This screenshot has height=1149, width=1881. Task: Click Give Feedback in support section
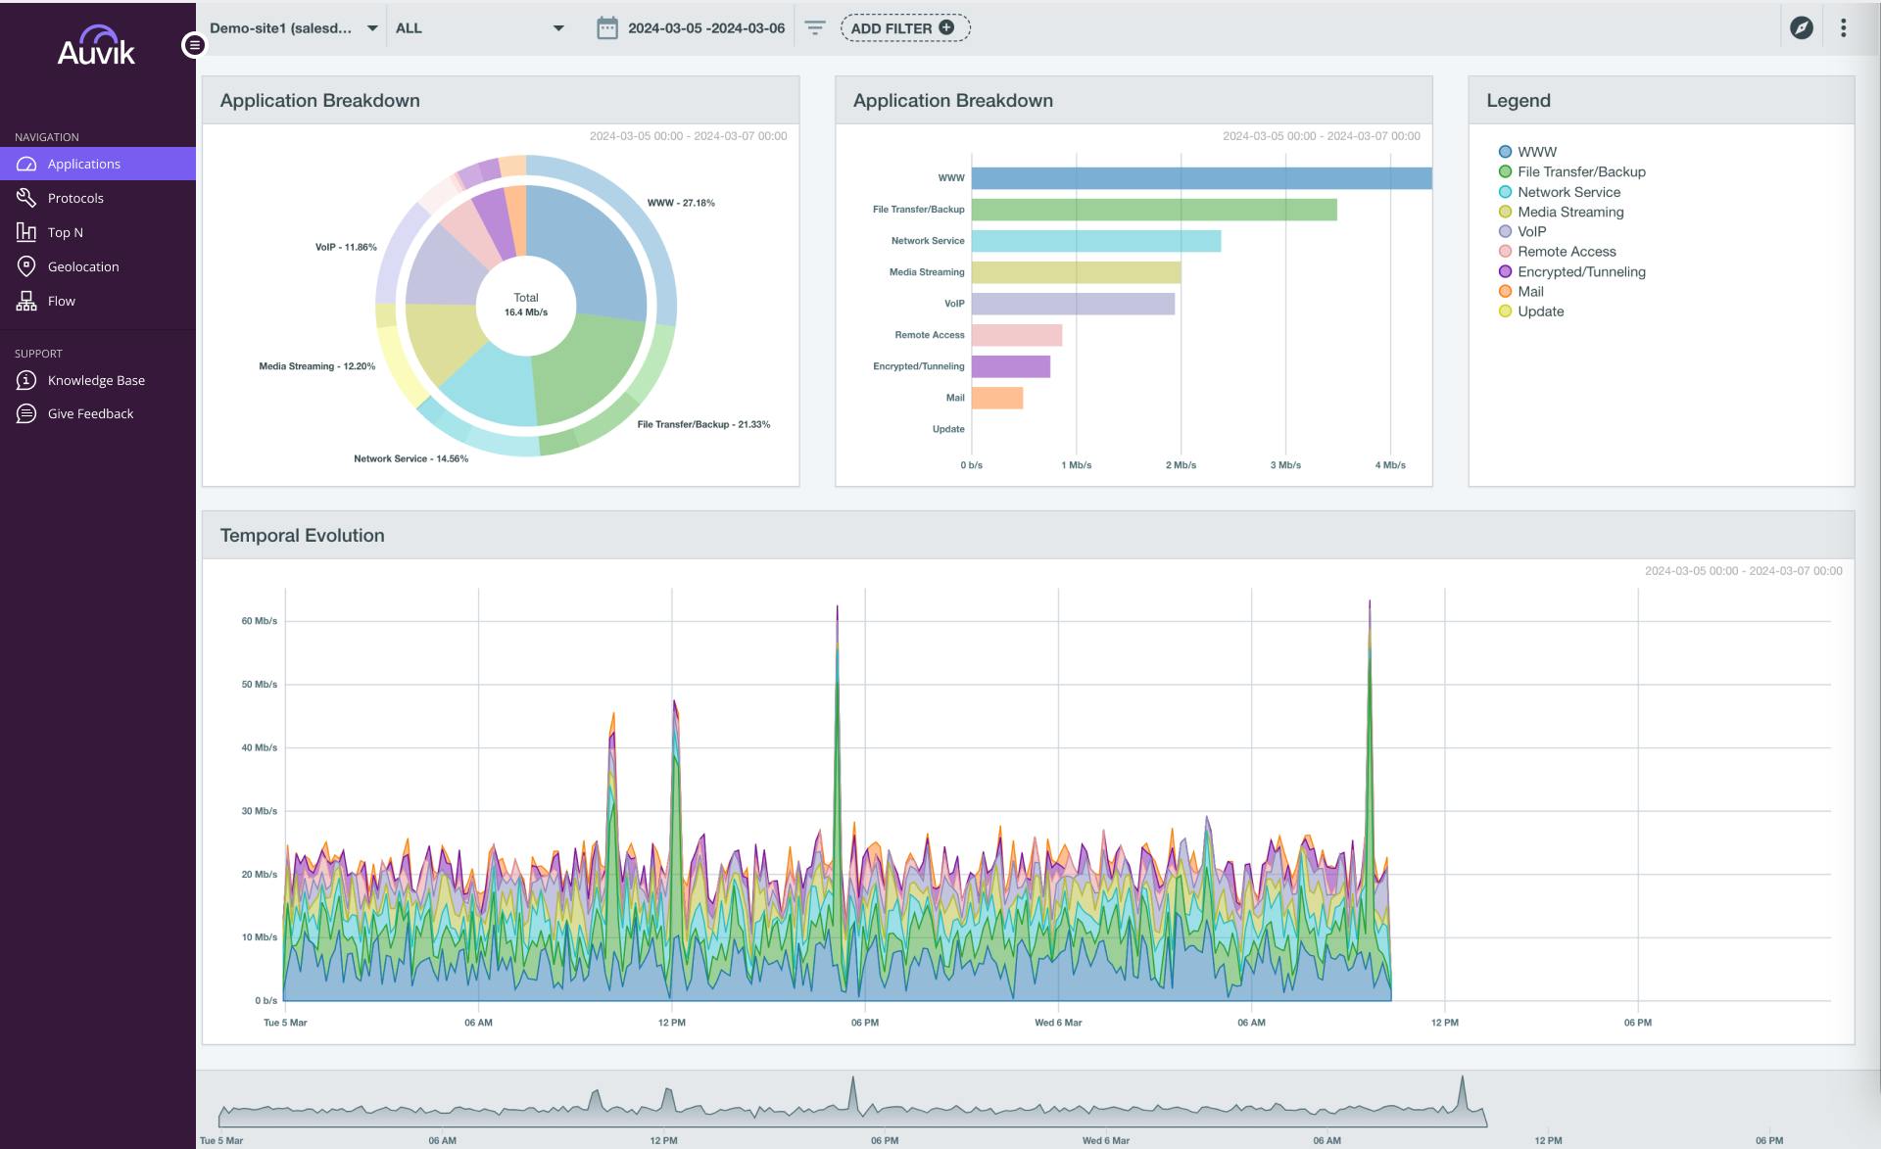tap(98, 413)
